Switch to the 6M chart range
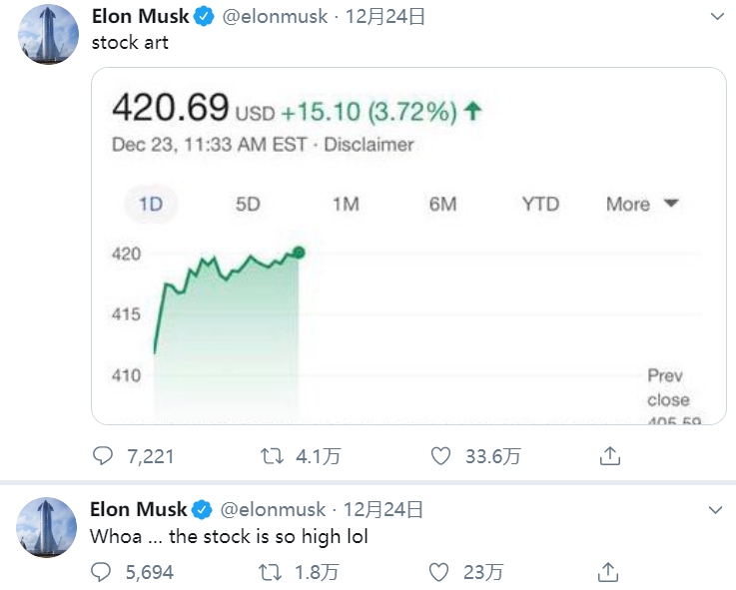 coord(442,205)
